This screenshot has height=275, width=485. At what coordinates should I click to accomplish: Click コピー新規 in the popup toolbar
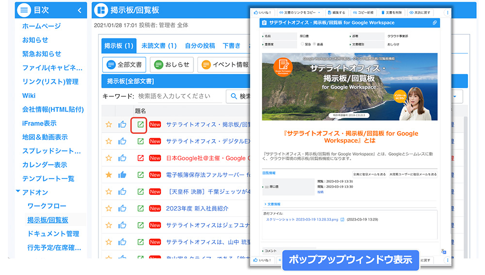click(363, 13)
